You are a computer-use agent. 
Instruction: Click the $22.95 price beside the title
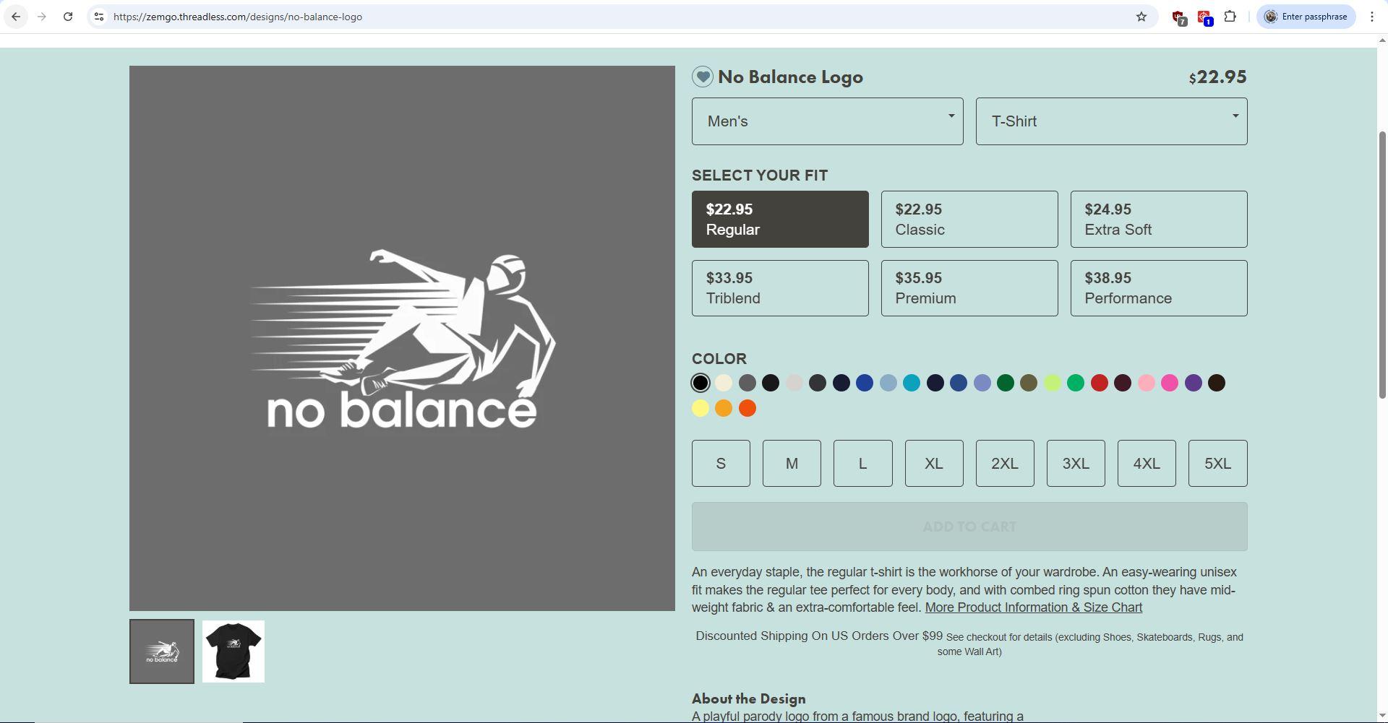point(1218,77)
